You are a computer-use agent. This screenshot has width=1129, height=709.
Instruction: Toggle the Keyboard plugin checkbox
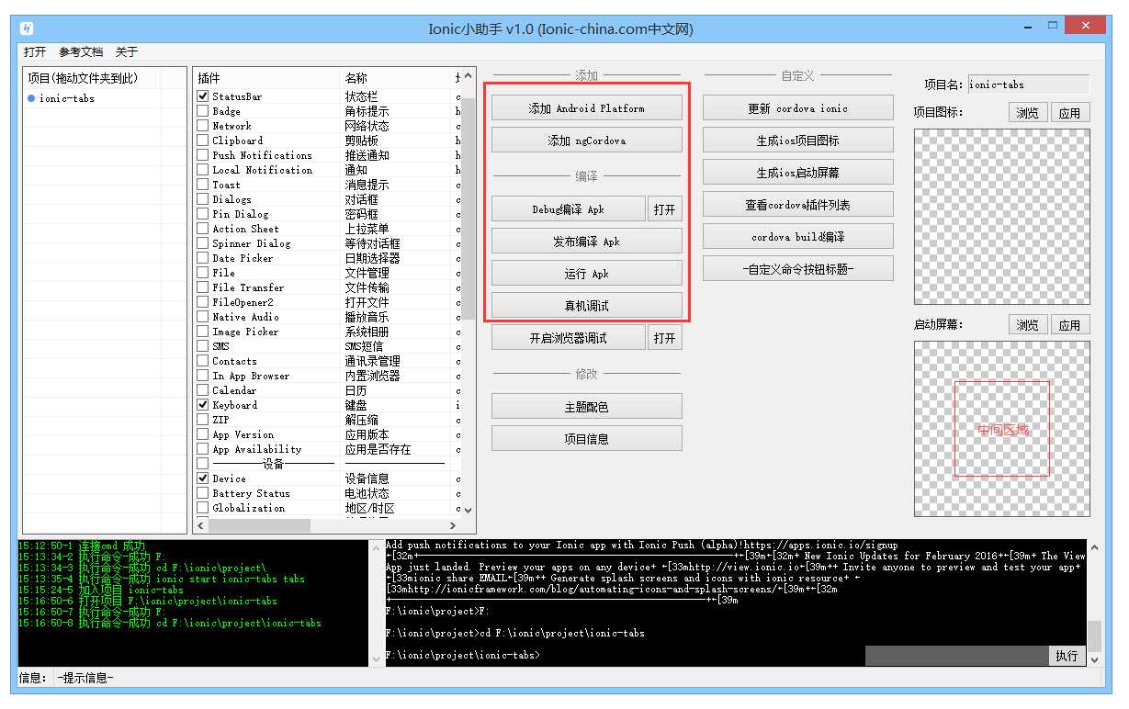coord(203,405)
